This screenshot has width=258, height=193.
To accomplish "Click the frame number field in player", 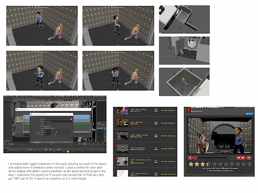I will [x=232, y=157].
